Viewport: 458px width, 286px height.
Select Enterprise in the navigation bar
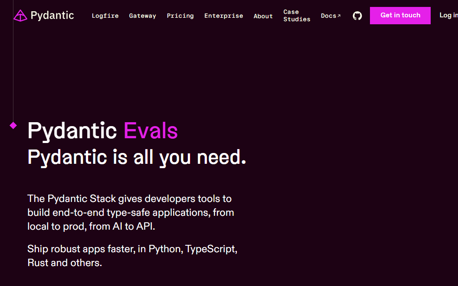223,16
